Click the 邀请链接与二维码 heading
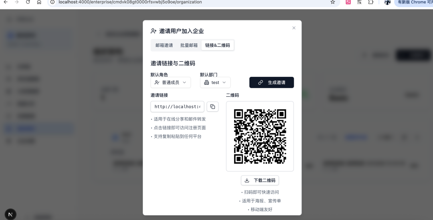This screenshot has width=433, height=220. click(x=173, y=63)
